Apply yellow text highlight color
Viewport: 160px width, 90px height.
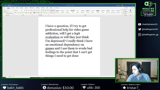pos(28,13)
